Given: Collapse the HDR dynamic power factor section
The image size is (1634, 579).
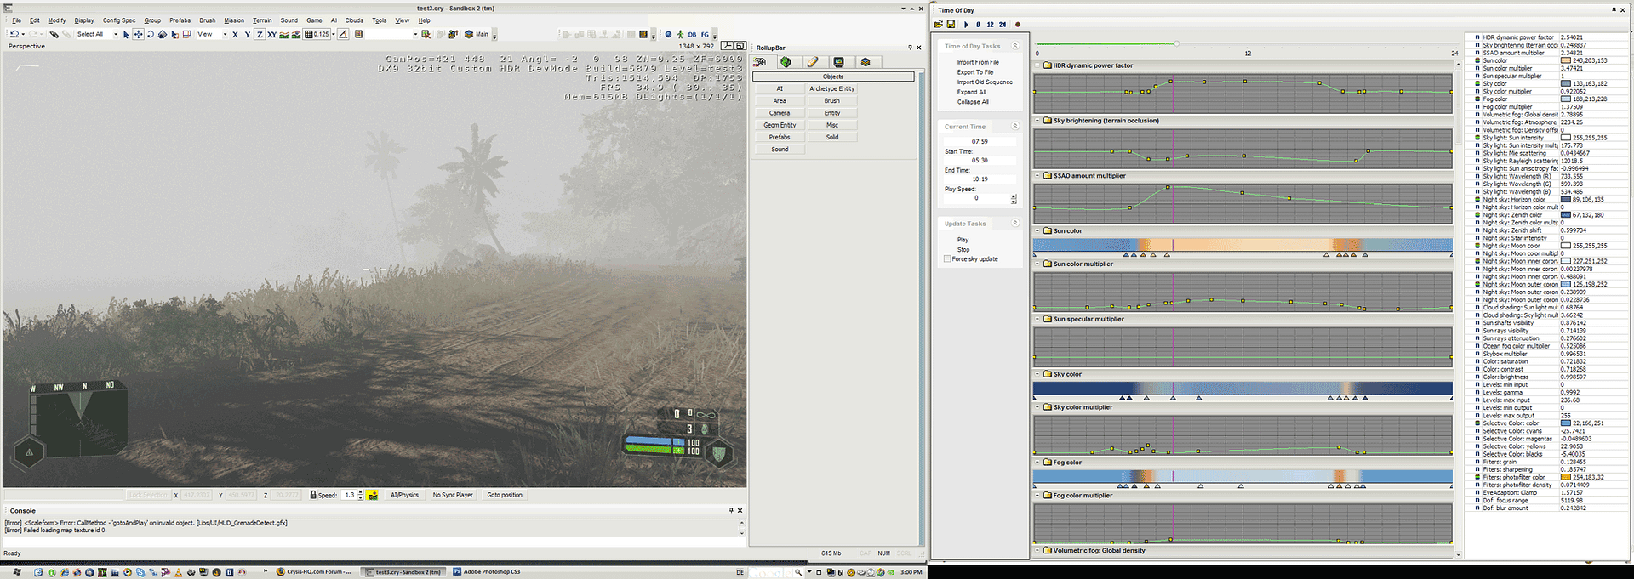Looking at the screenshot, I should (1038, 65).
